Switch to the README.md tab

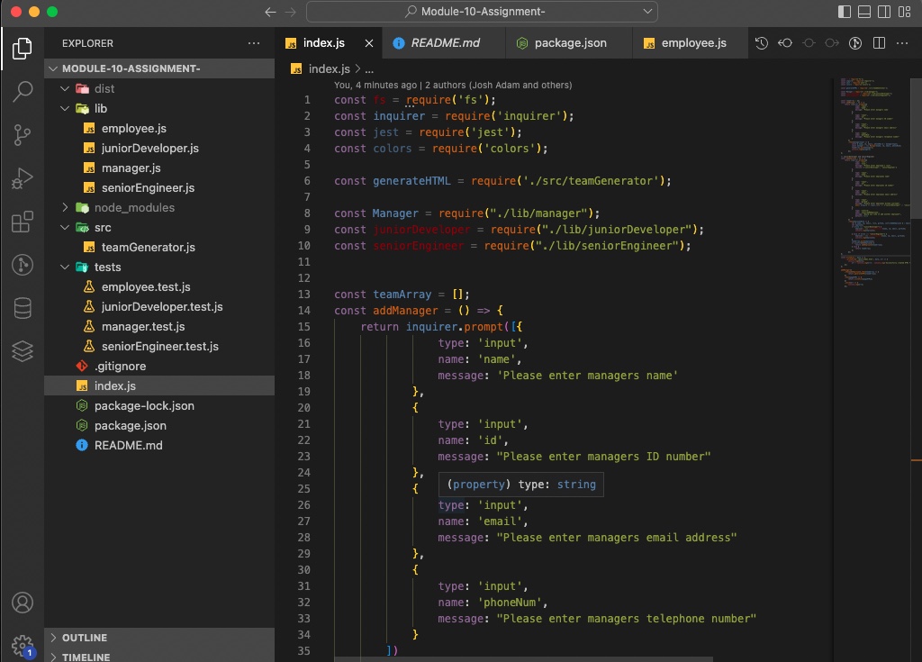[x=444, y=43]
